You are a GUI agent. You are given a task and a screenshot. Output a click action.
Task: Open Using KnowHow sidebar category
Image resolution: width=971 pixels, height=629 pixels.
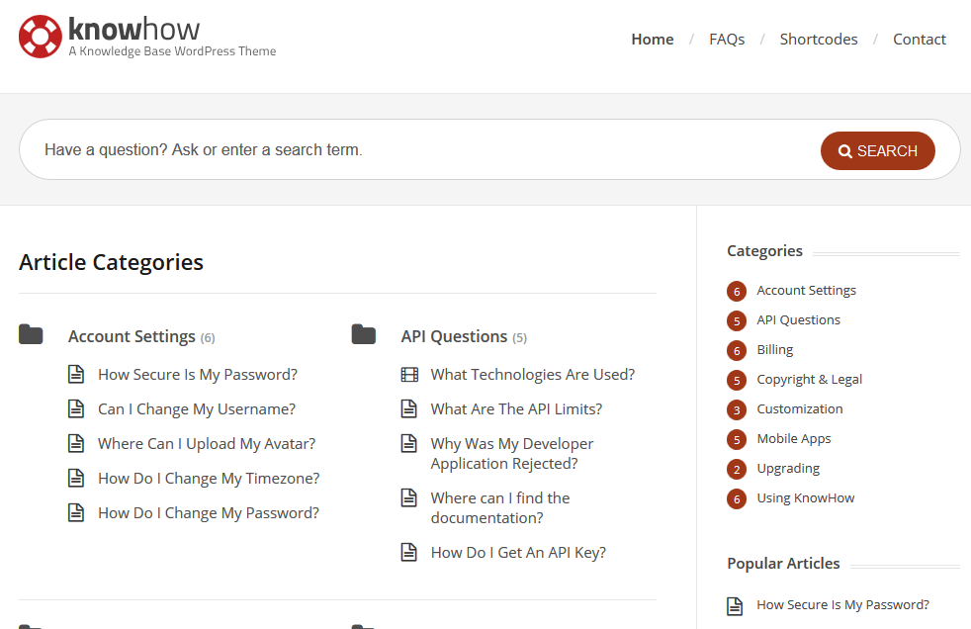(806, 498)
